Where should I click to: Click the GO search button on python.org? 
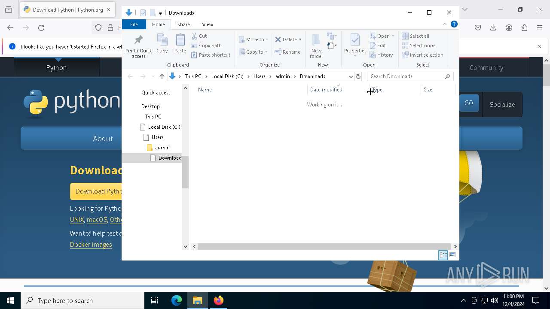469,103
